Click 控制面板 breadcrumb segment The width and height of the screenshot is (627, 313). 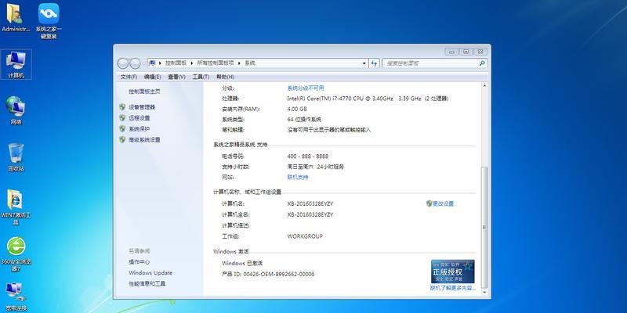point(176,63)
